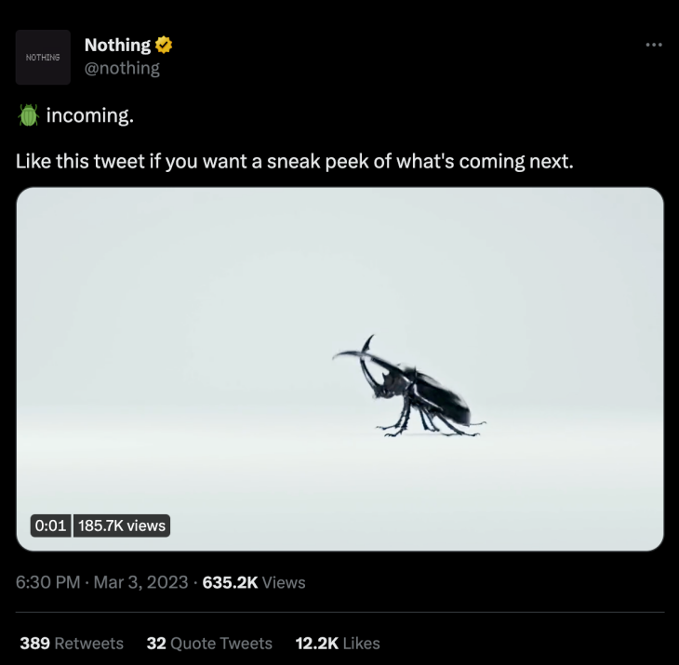Click the 'coming next.' ending words

click(x=516, y=162)
